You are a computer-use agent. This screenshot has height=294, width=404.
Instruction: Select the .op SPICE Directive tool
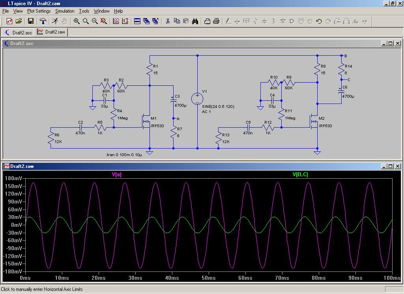point(365,21)
